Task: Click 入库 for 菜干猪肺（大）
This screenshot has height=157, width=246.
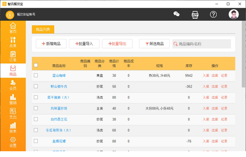Action: pos(206,97)
